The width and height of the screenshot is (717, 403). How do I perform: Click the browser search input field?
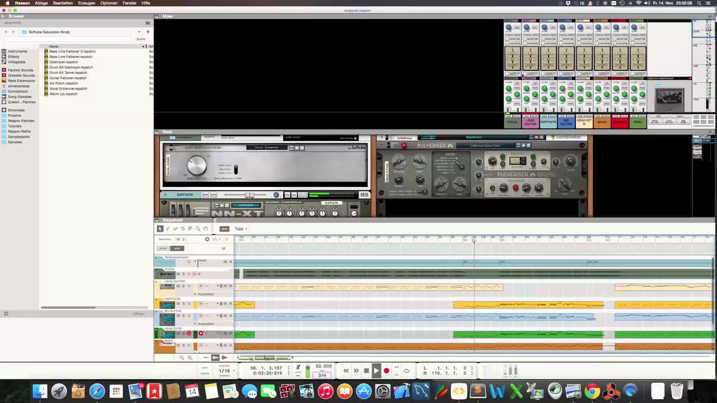click(x=67, y=39)
